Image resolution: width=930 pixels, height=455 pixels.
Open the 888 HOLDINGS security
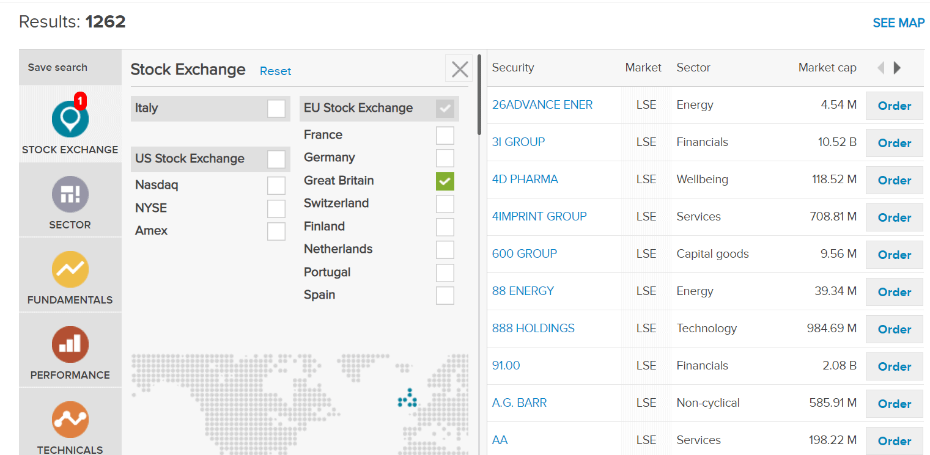[x=533, y=328]
